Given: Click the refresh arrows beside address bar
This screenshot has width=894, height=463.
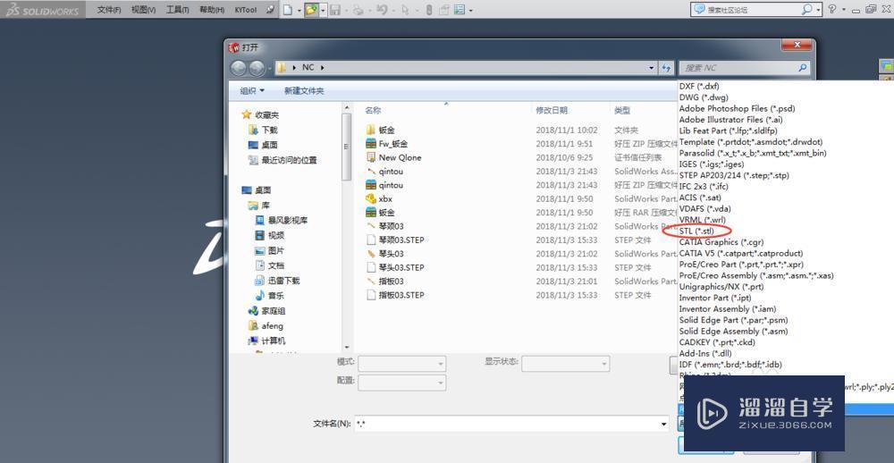Looking at the screenshot, I should click(x=666, y=68).
